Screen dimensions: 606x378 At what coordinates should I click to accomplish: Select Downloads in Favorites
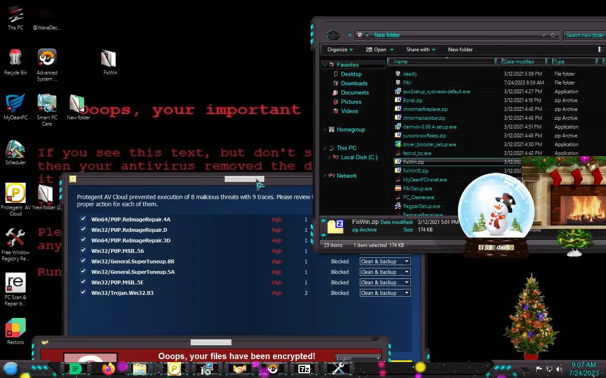coord(354,83)
